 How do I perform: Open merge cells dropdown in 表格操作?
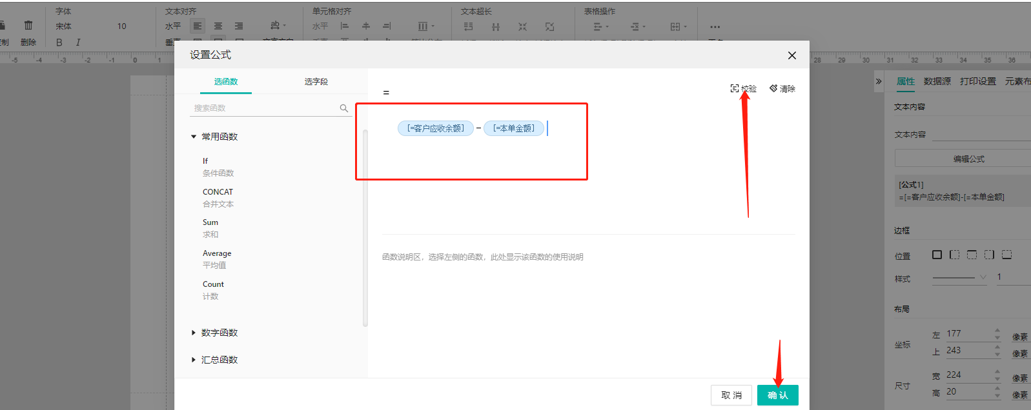coord(679,26)
